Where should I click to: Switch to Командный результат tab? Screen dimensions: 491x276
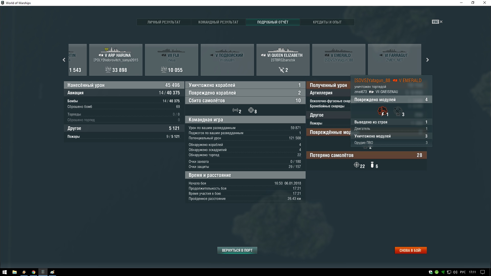point(218,22)
